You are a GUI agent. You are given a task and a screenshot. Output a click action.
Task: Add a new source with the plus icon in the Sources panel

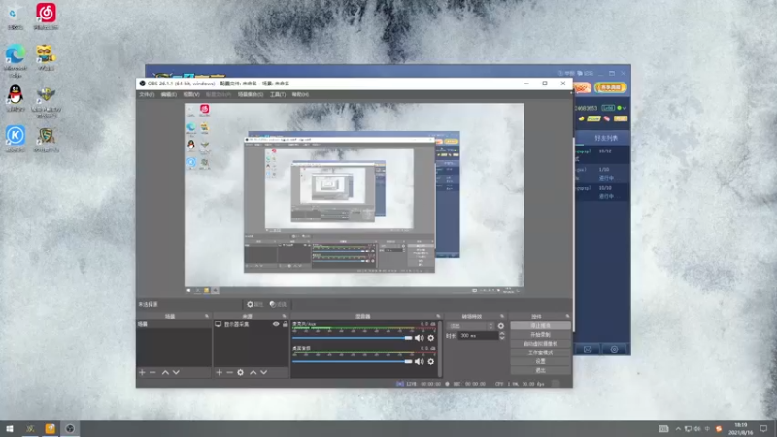point(220,372)
